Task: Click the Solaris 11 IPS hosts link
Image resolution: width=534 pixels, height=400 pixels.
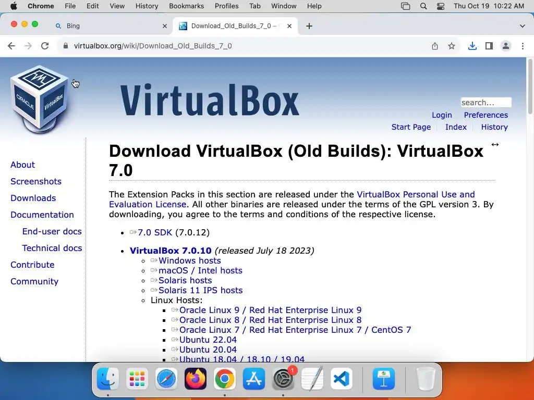Action: pos(197,290)
